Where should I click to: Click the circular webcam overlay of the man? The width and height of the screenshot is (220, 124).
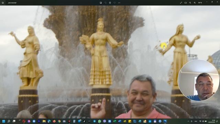198,80
